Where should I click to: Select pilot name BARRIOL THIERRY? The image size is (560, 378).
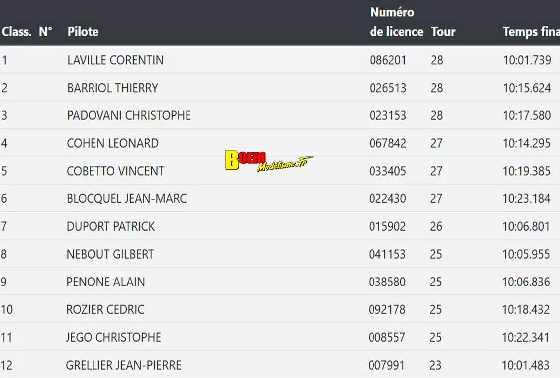point(112,88)
